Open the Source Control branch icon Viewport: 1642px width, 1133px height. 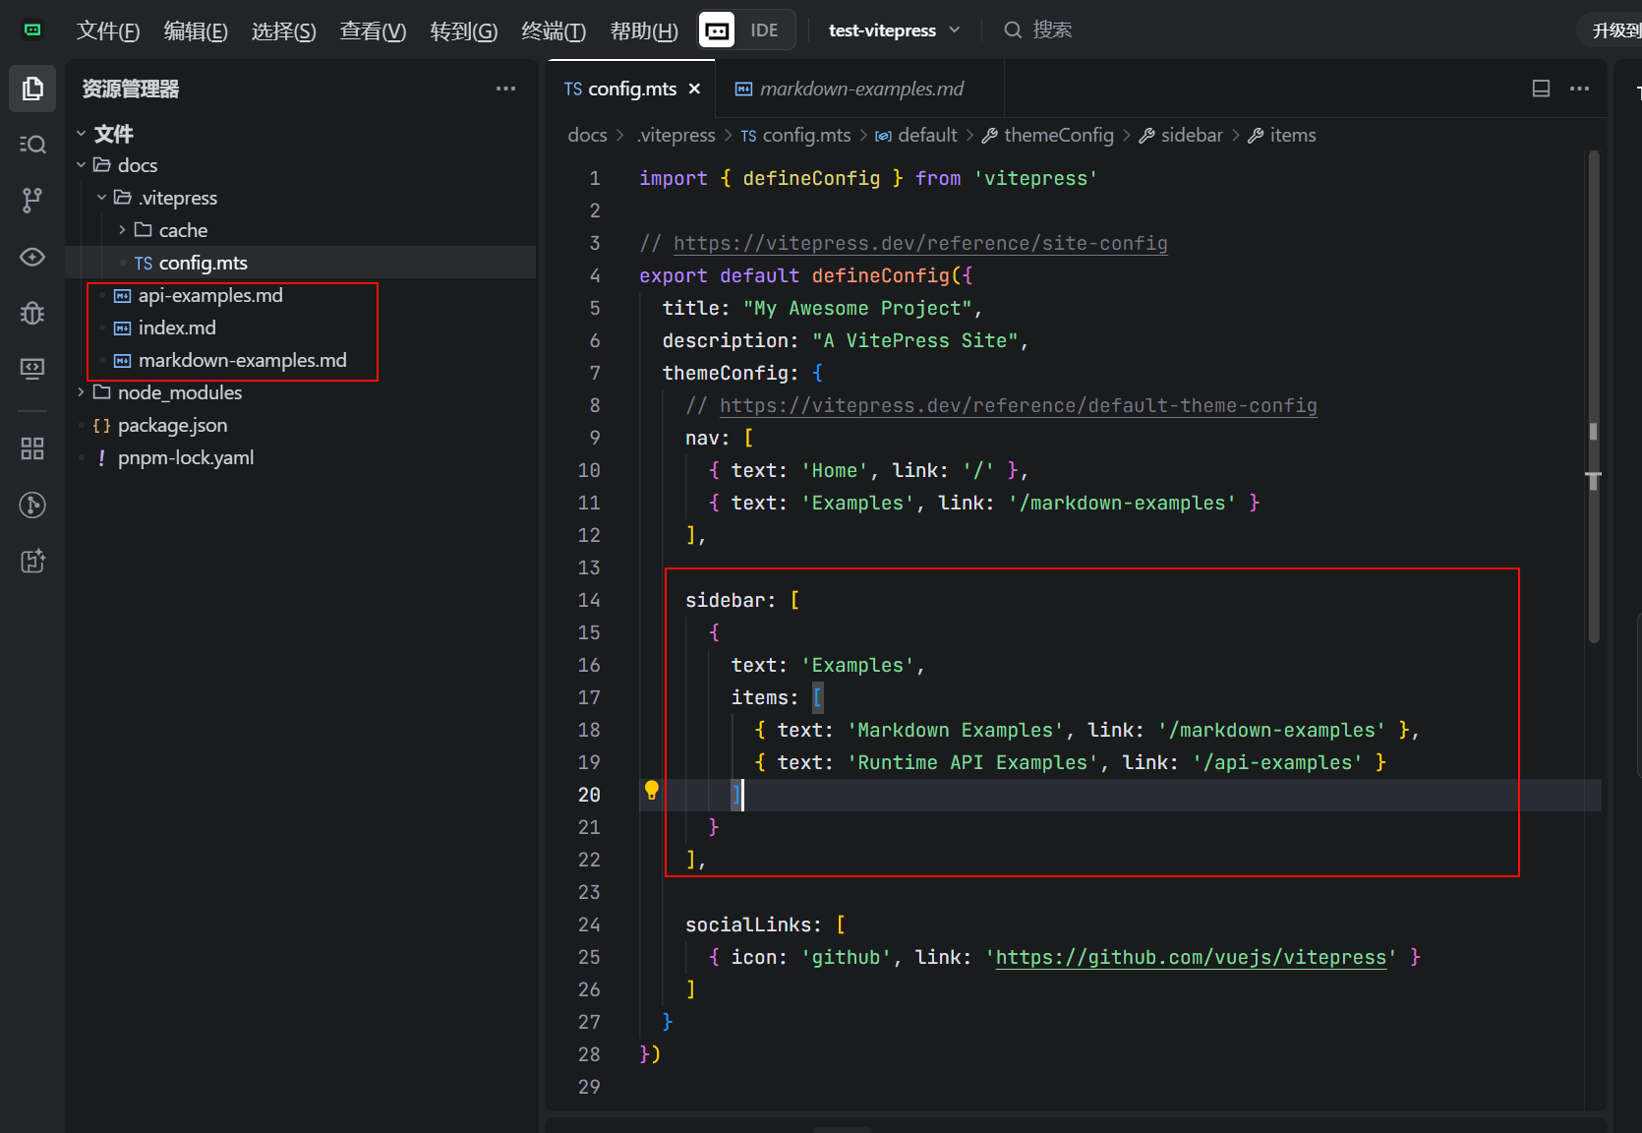32,201
